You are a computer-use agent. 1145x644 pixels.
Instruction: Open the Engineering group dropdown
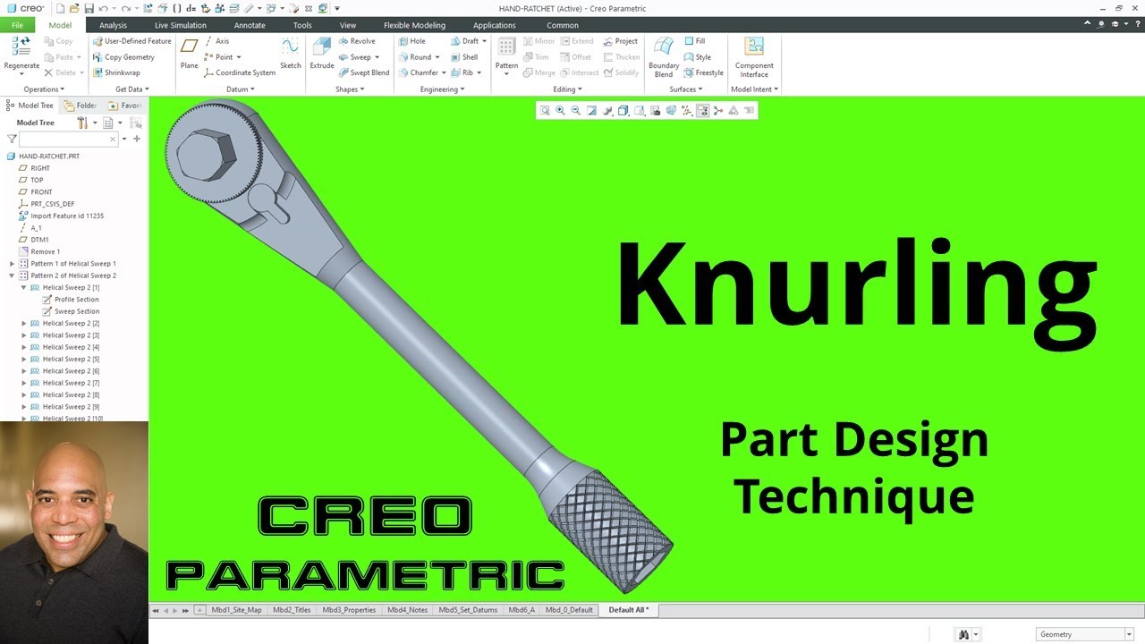pos(443,89)
